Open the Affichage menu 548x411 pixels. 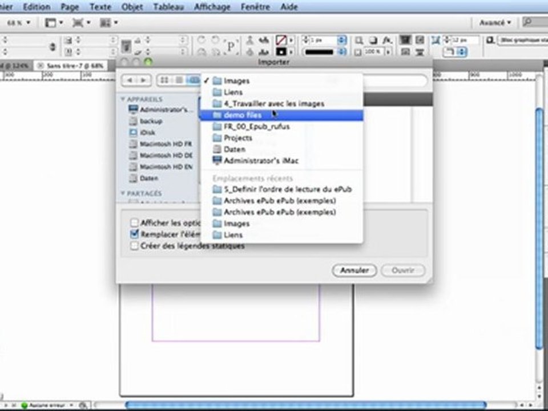pyautogui.click(x=212, y=7)
